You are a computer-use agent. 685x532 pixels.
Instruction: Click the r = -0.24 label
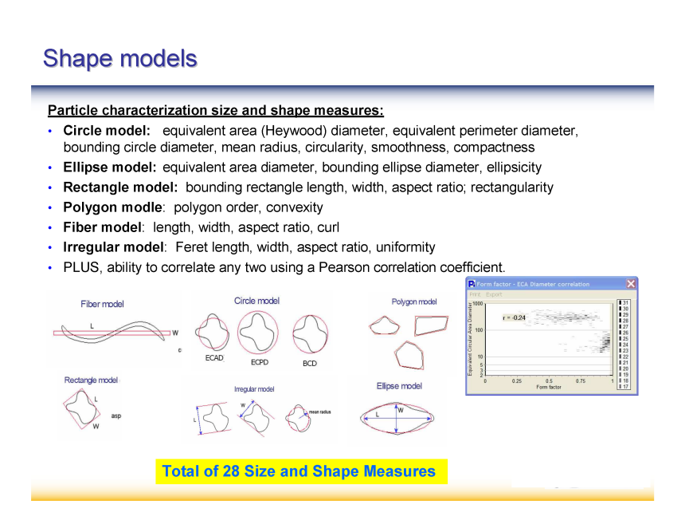click(x=514, y=317)
